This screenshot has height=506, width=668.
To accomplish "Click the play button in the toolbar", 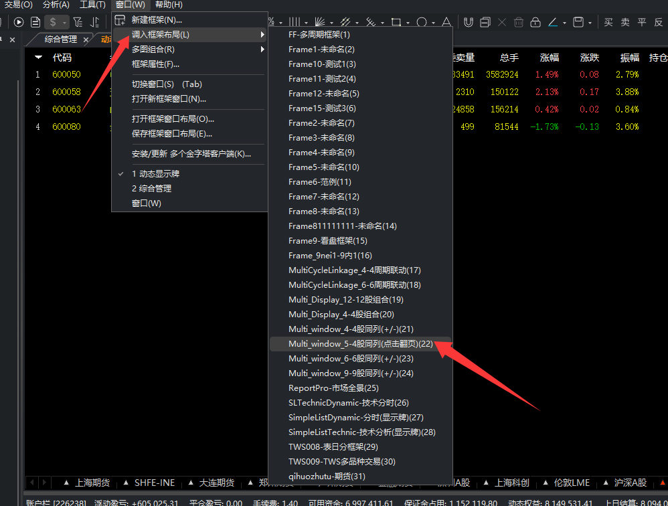I will pyautogui.click(x=19, y=22).
